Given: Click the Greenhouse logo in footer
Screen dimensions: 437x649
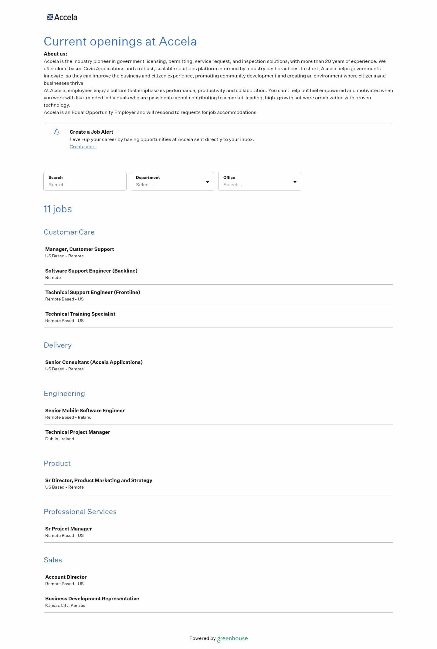Looking at the screenshot, I should (x=232, y=638).
